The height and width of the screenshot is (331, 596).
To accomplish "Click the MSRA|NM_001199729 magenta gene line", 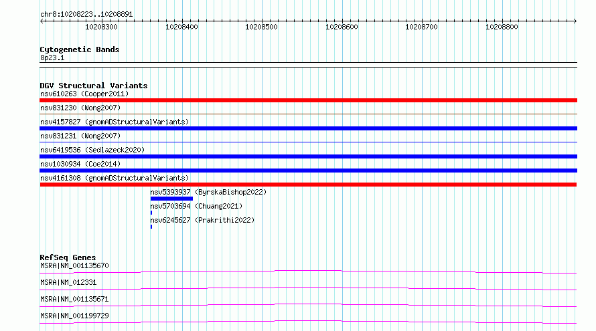I will [x=308, y=322].
